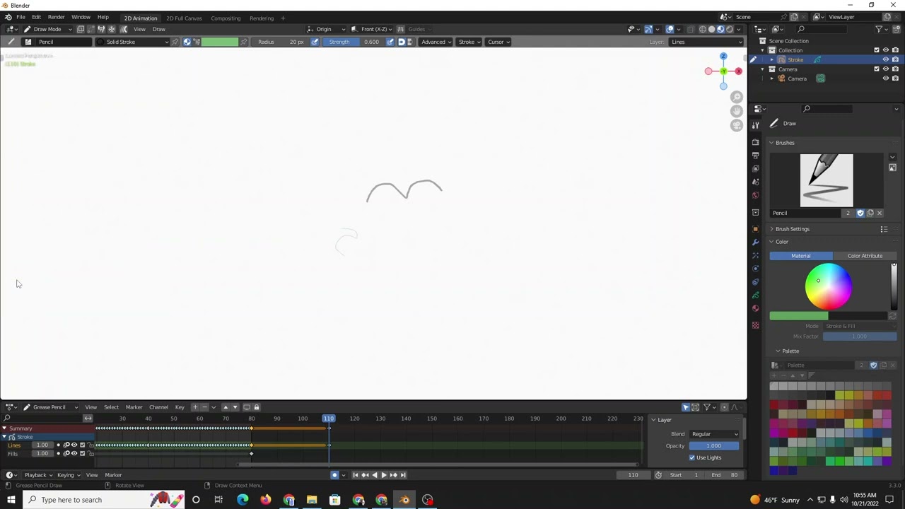Select rendered viewport shading mode
905x509 pixels.
pyautogui.click(x=730, y=29)
